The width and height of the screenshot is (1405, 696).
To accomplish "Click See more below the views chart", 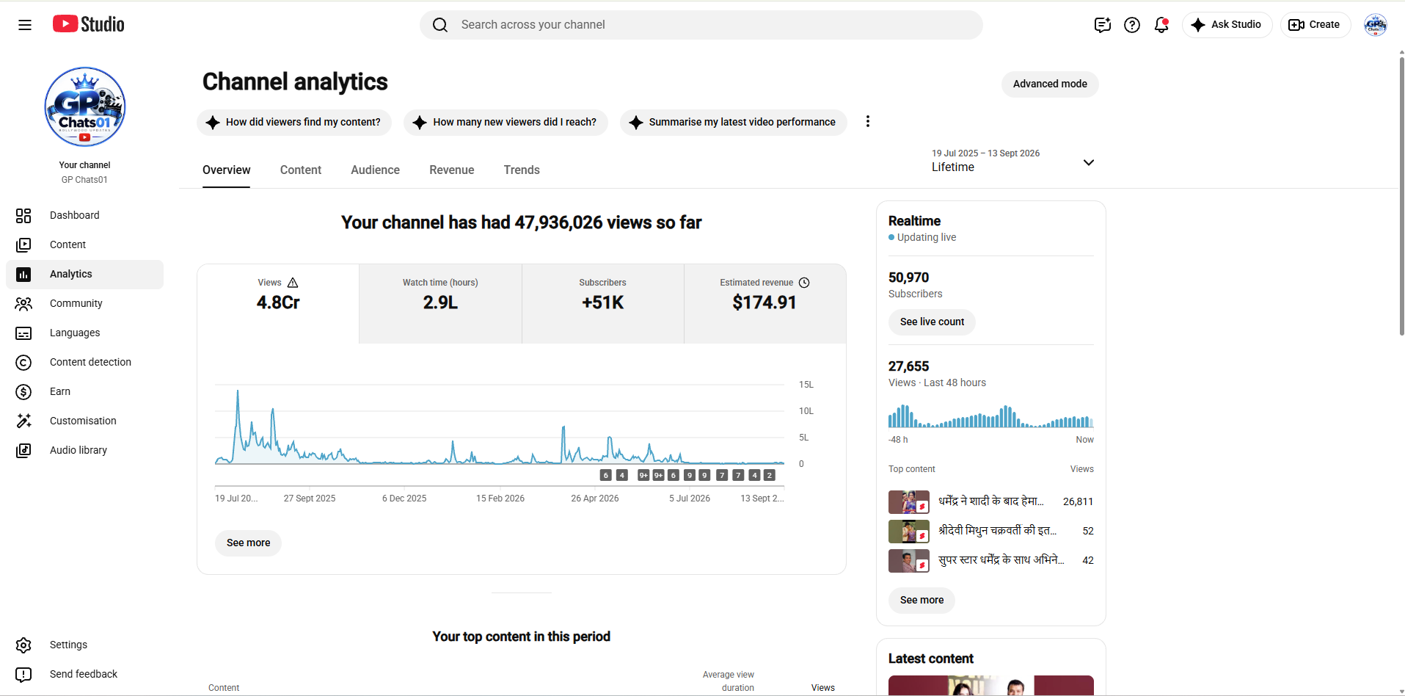I will [248, 543].
